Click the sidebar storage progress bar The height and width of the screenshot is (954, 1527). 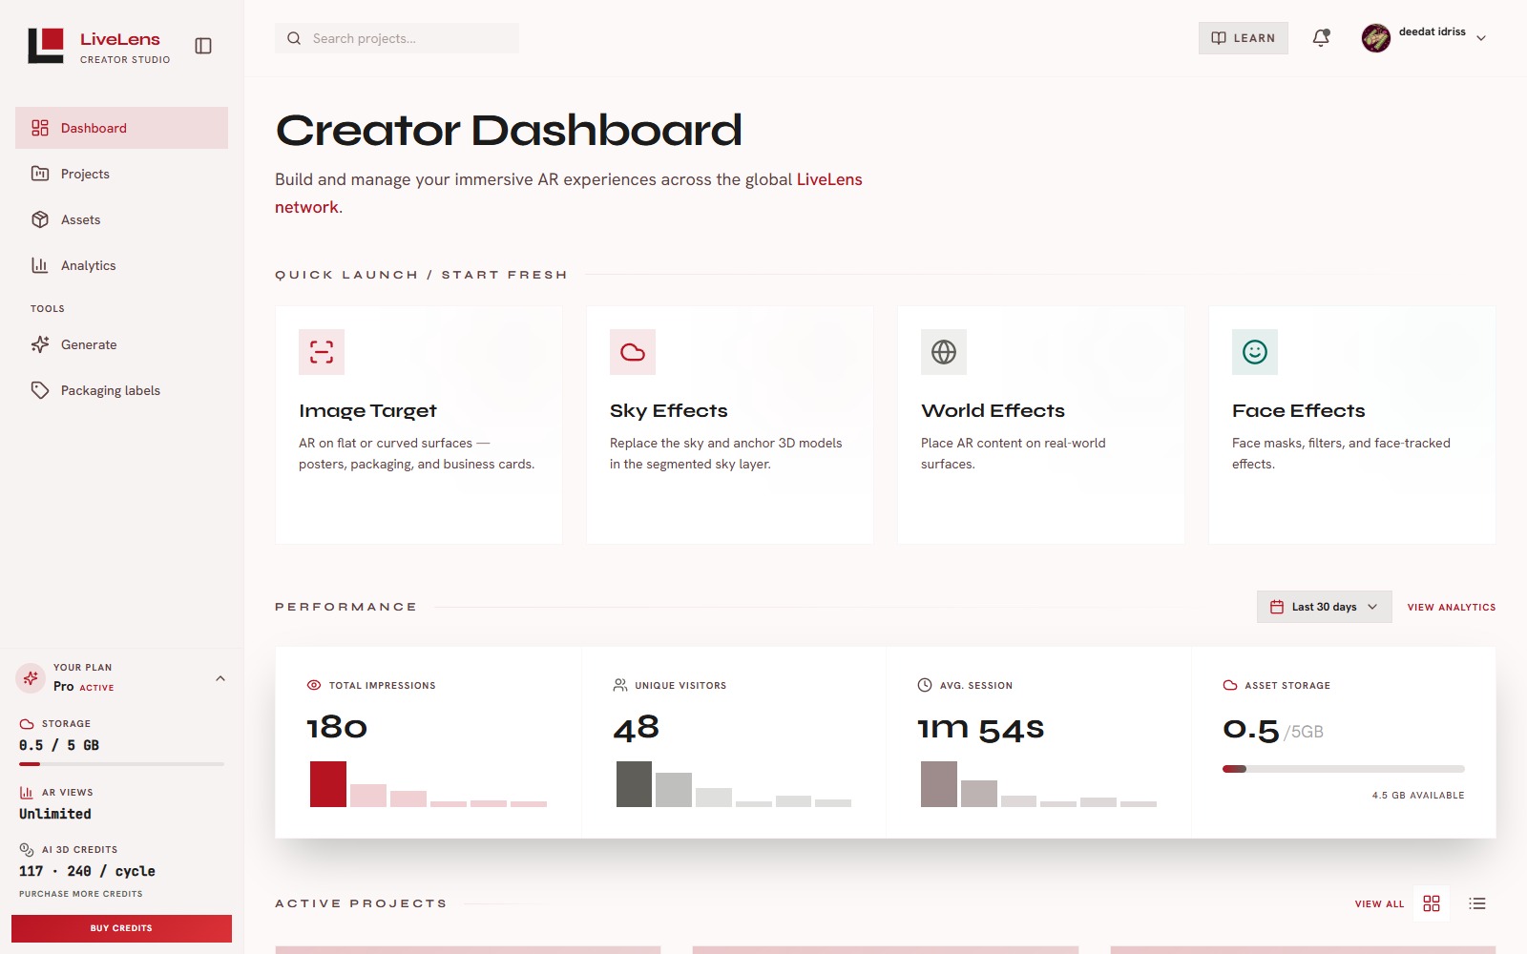click(x=121, y=764)
